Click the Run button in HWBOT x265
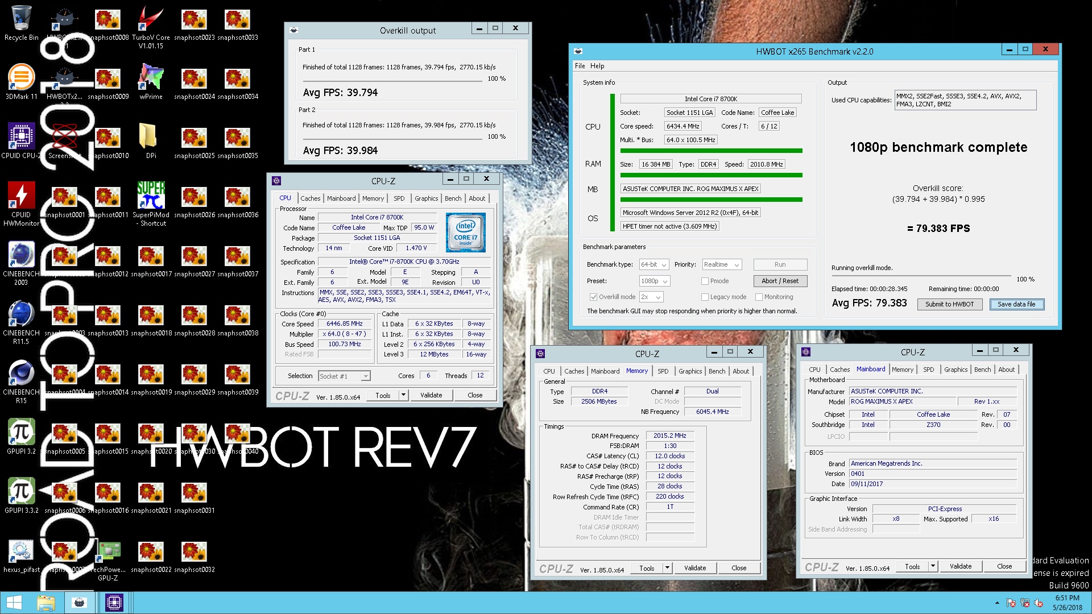This screenshot has height=614, width=1092. pyautogui.click(x=780, y=264)
